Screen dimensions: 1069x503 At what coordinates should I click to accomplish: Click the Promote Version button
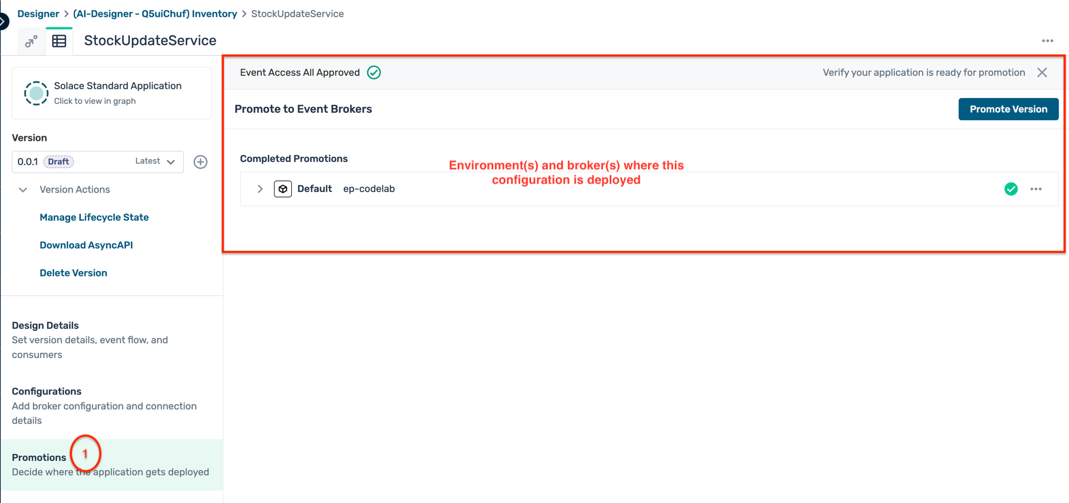[x=1008, y=110]
